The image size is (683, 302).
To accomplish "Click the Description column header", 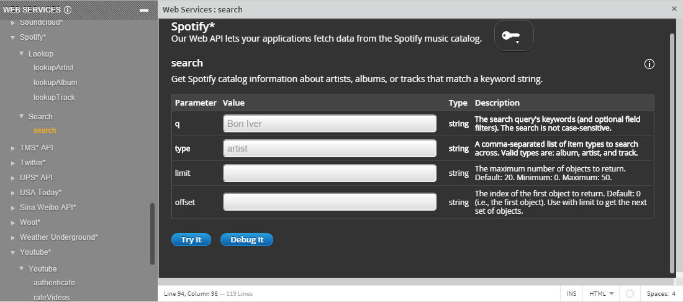I will point(497,103).
